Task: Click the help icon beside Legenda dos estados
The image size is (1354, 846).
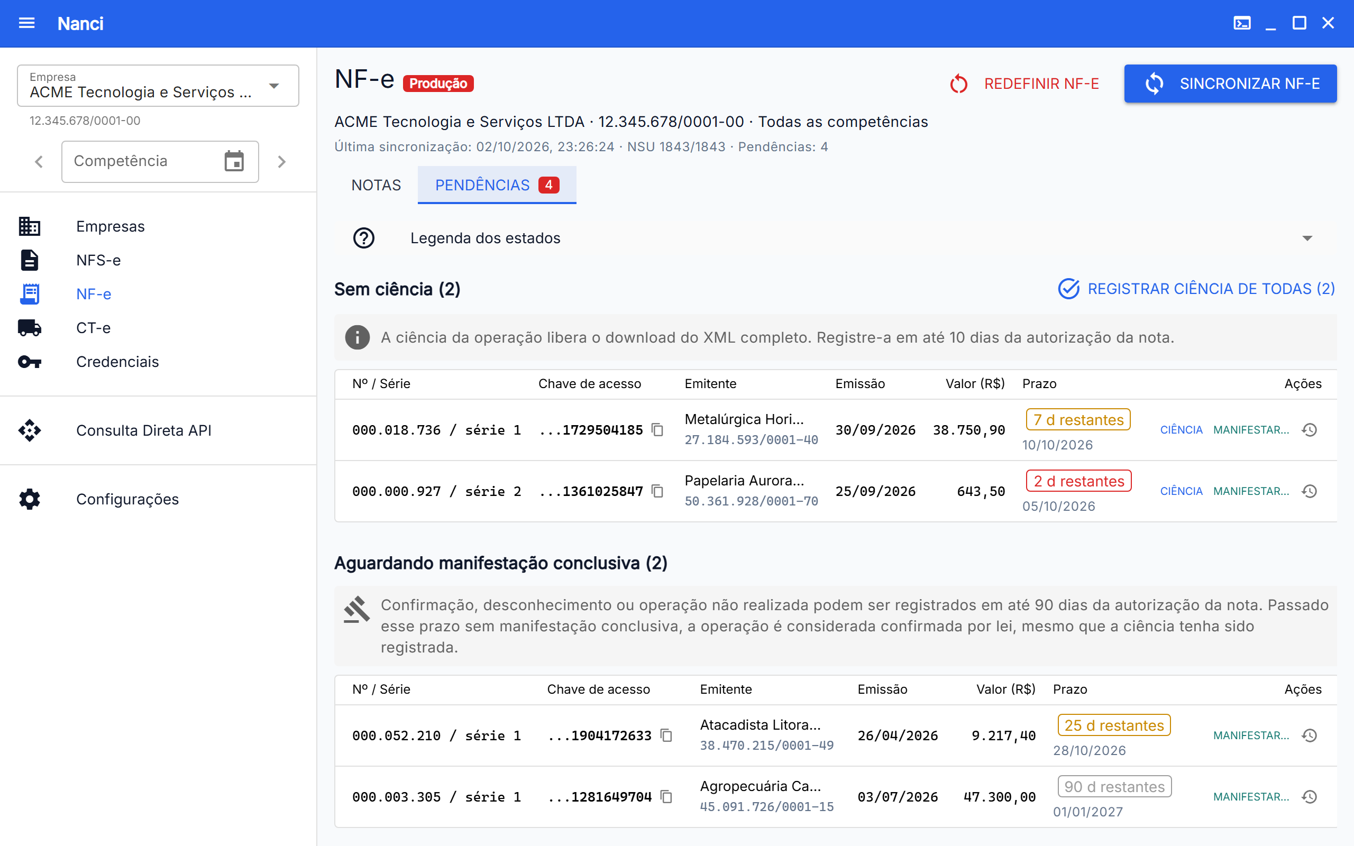Action: [364, 238]
